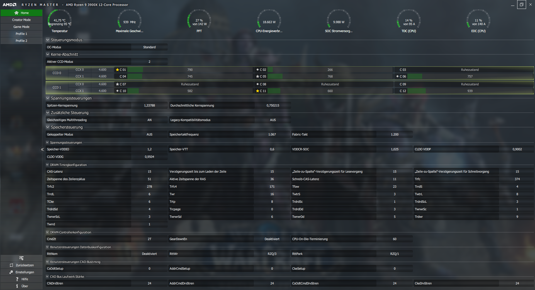Screen dimensions: 535x290
Task: Collapse the DRAM-Controllerkonfiguration subsection
Action: 47,232
